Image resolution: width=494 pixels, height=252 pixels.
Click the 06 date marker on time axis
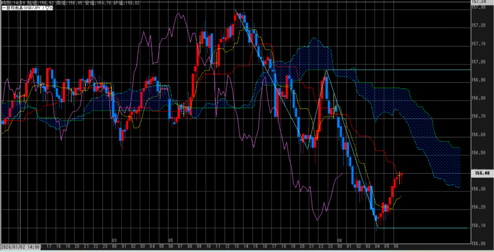coord(339,239)
